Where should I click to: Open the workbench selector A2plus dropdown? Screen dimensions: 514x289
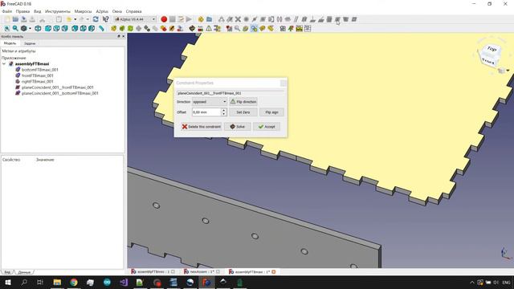pos(136,19)
